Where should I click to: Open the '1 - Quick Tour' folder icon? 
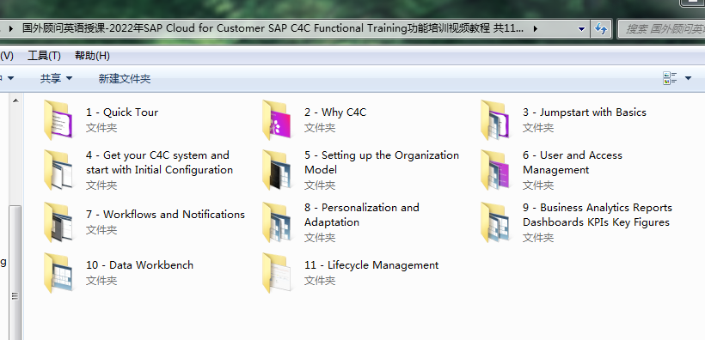click(58, 120)
